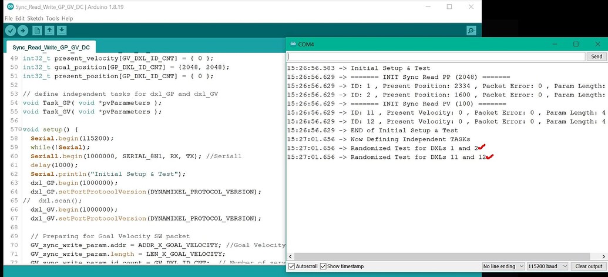608x277 pixels.
Task: Click the Upload arrow icon
Action: pos(23,31)
